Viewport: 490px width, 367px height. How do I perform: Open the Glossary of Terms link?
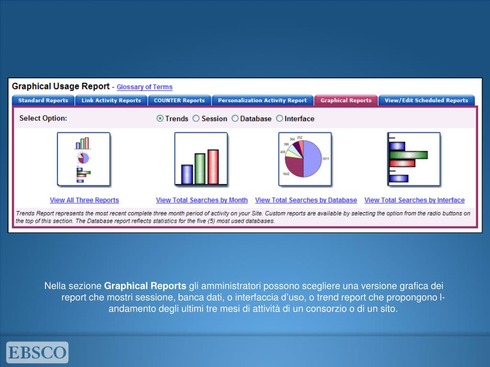click(145, 87)
